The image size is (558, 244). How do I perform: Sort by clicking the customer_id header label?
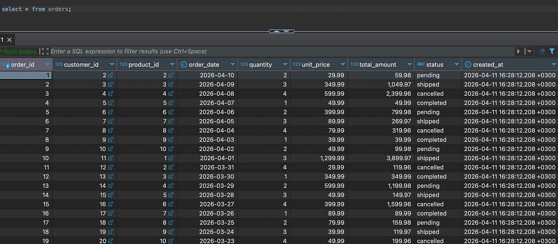(x=81, y=65)
